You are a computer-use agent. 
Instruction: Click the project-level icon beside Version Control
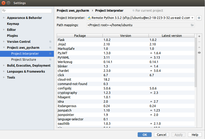point(50,42)
